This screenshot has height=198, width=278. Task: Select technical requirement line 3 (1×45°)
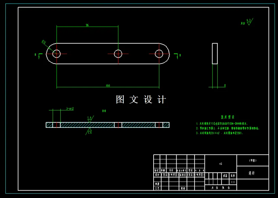coord(219,133)
